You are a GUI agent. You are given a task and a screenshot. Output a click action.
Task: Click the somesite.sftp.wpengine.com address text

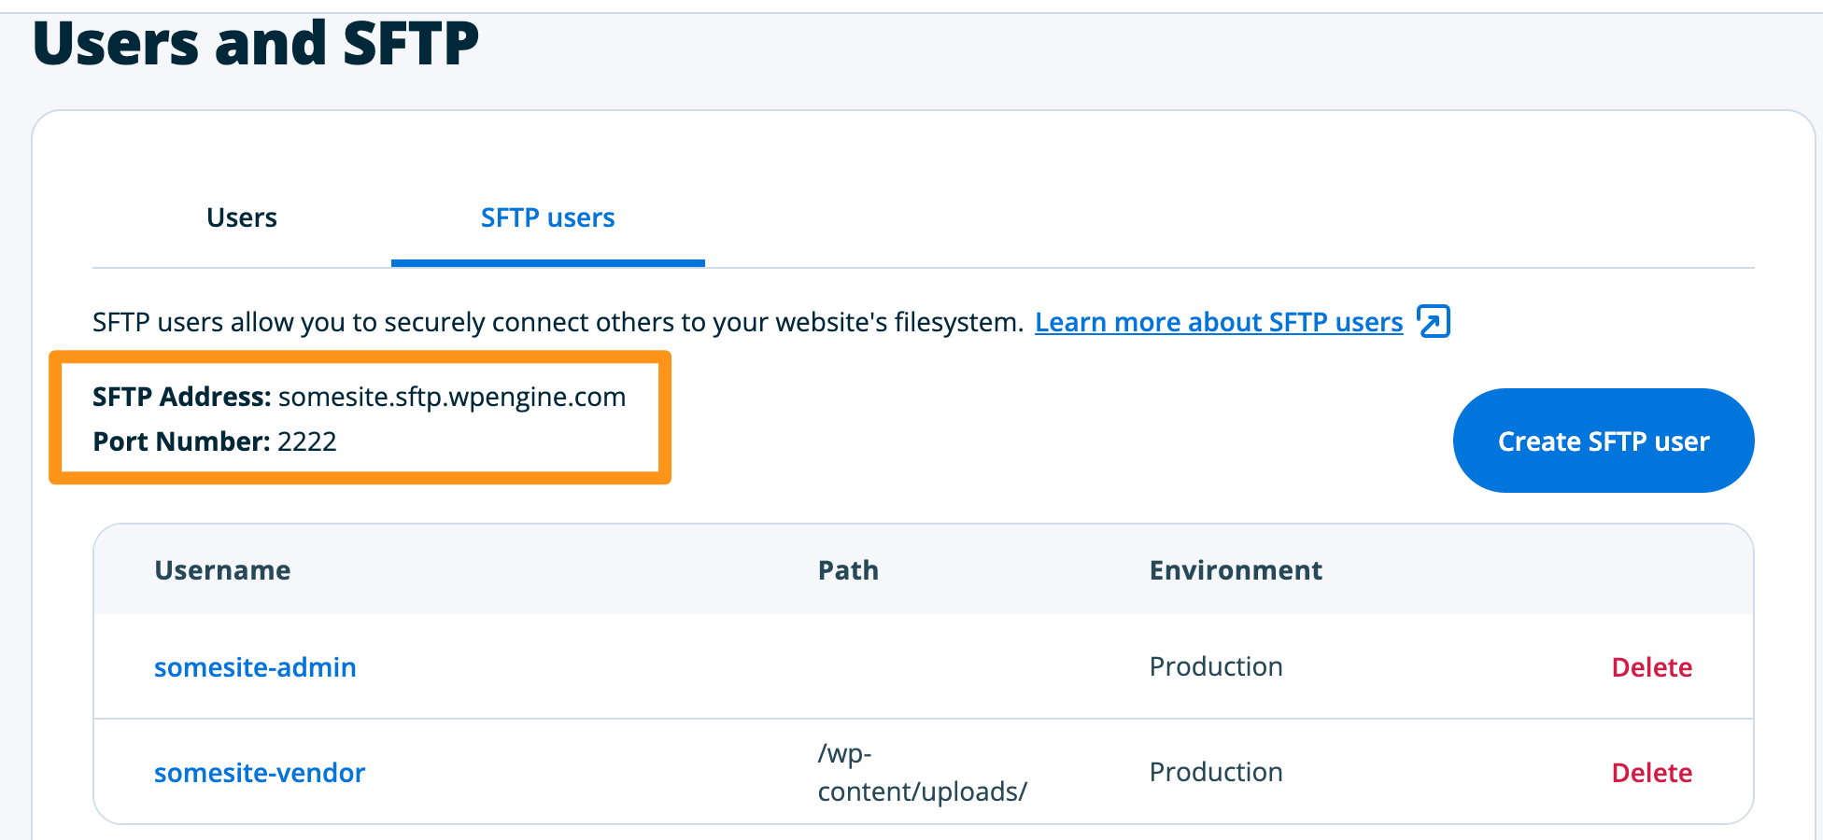pos(452,397)
